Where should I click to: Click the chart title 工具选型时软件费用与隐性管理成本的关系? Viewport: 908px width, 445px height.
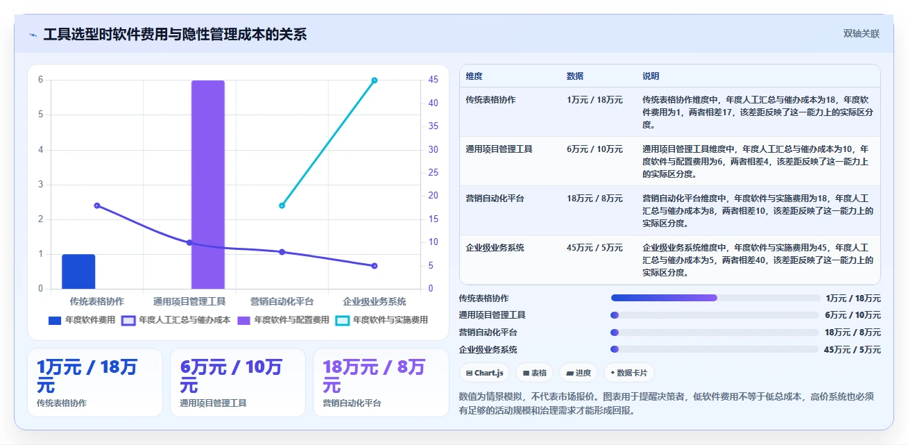click(175, 35)
